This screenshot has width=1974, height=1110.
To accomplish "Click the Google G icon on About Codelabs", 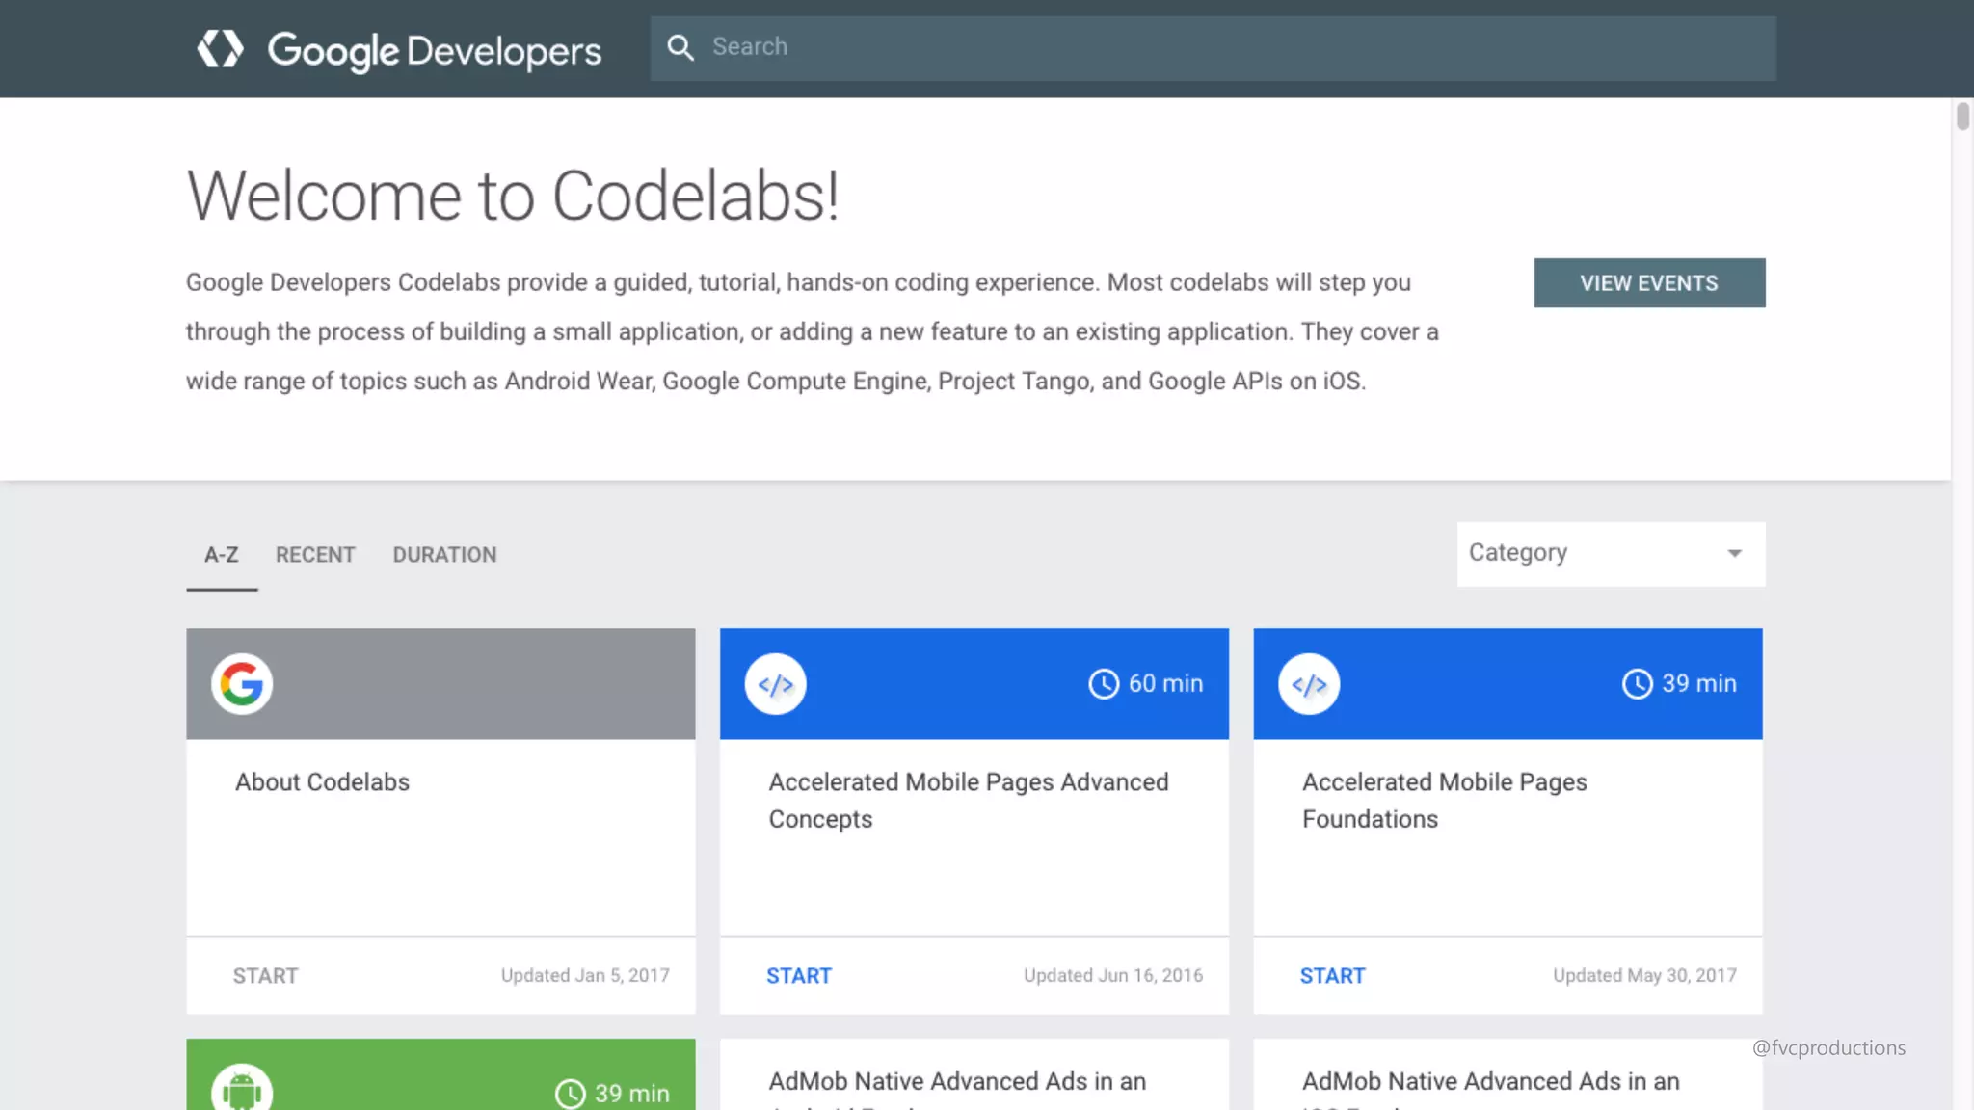I will [242, 684].
